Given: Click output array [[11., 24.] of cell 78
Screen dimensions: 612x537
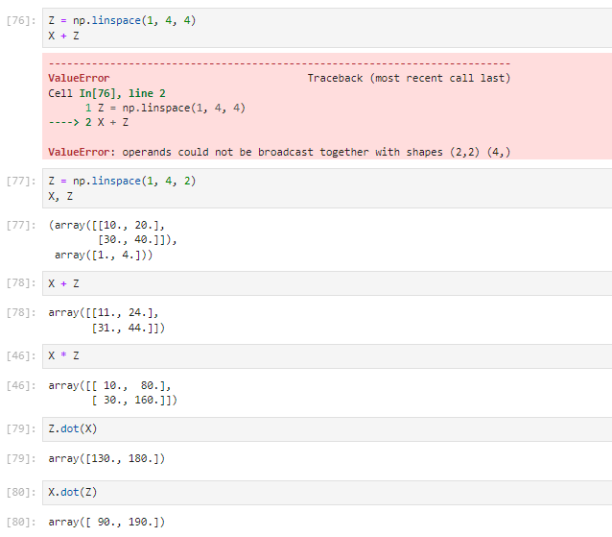Looking at the screenshot, I should [x=106, y=320].
